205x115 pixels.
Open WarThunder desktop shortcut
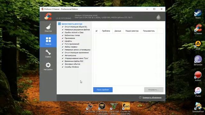[90, 107]
